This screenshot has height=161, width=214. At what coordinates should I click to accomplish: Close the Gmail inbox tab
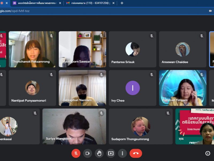coord(113,3)
